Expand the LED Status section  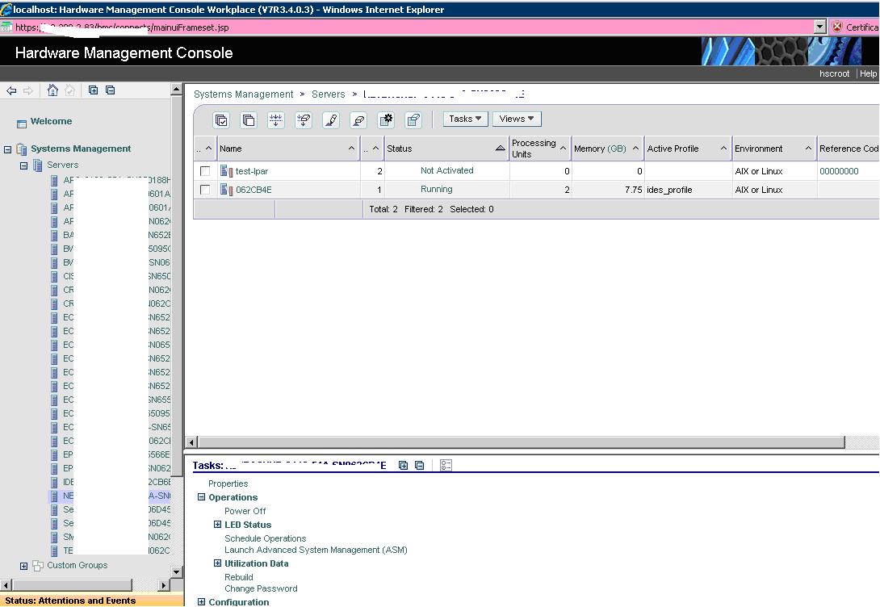(216, 525)
